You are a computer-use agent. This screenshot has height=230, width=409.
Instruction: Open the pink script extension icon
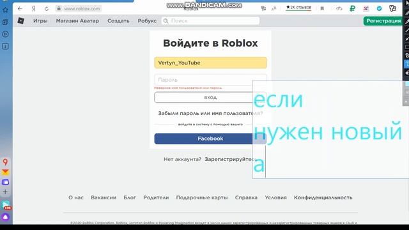click(366, 8)
